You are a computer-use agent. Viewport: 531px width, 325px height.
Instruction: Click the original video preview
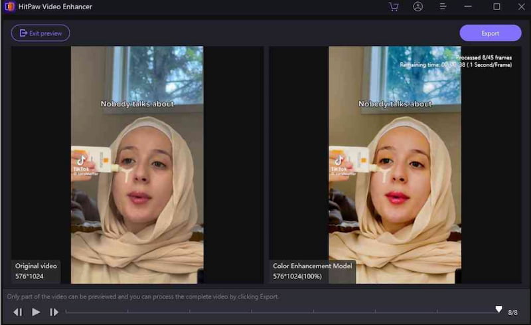(137, 165)
